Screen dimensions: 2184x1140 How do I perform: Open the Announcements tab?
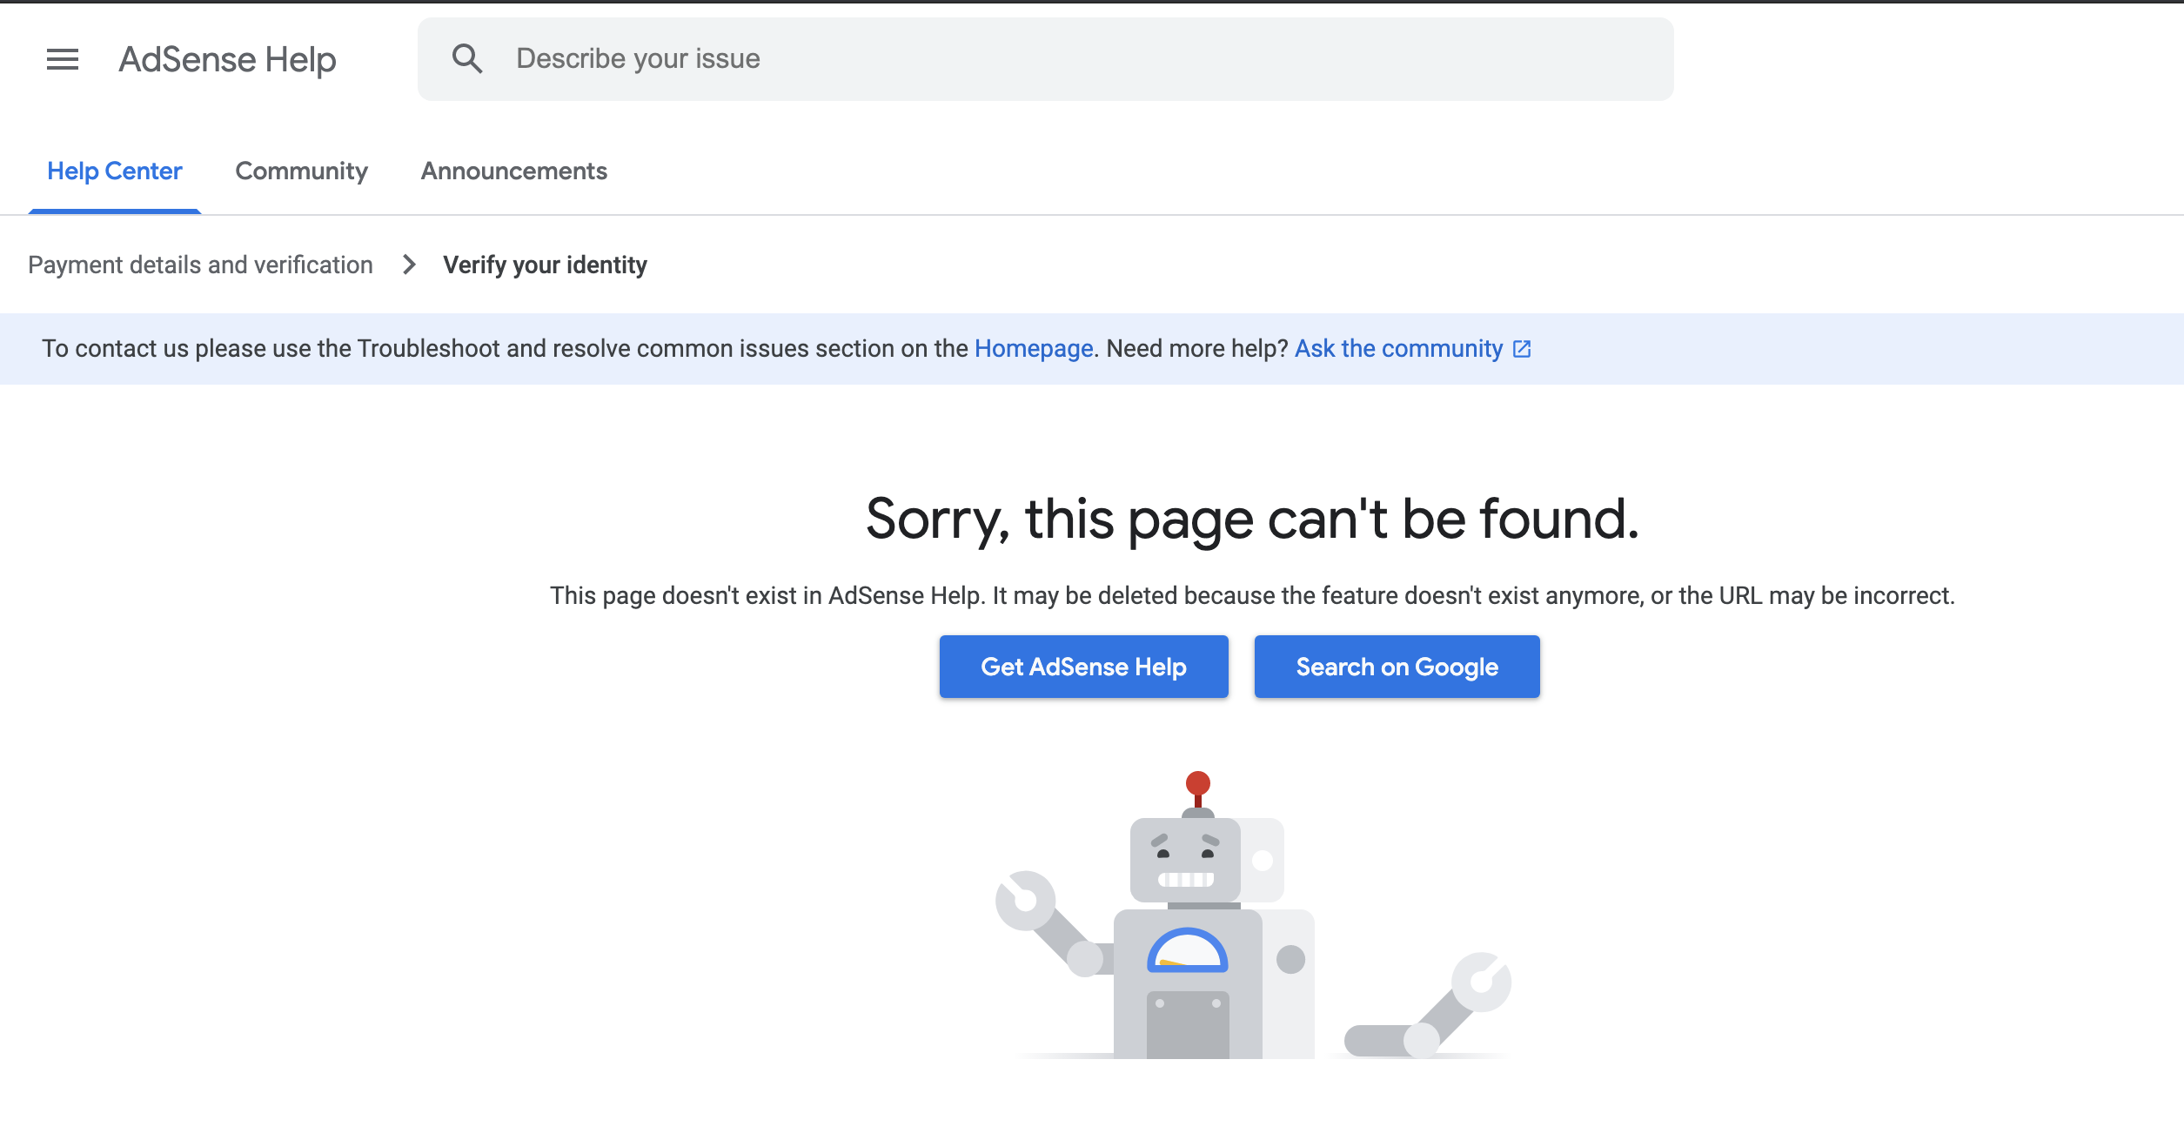coord(513,171)
